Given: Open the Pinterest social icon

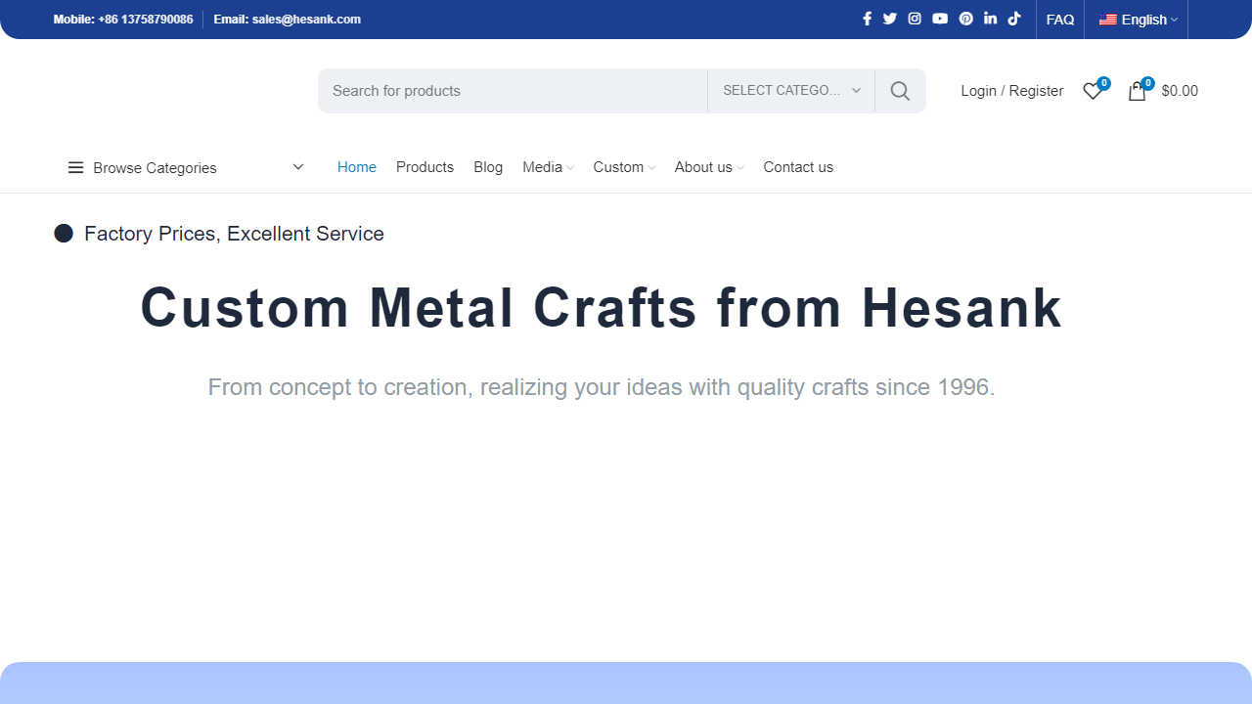Looking at the screenshot, I should pos(966,19).
